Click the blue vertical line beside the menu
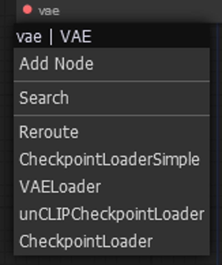The image size is (222, 265). point(218,144)
